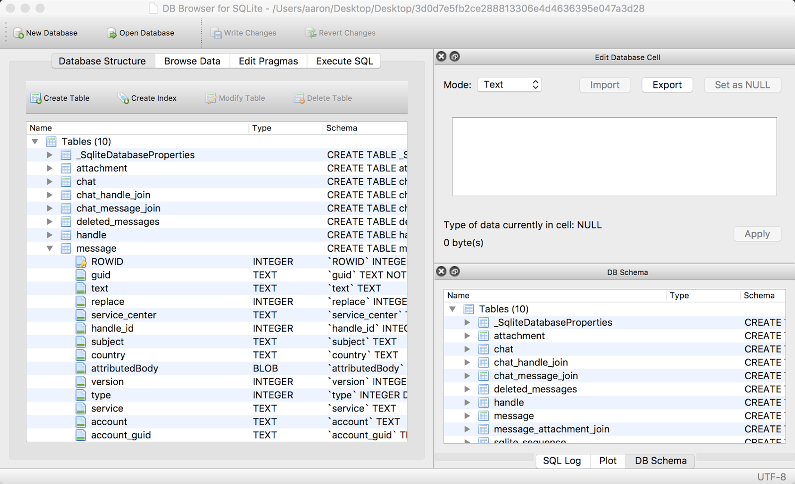Click the Apply button

(757, 234)
